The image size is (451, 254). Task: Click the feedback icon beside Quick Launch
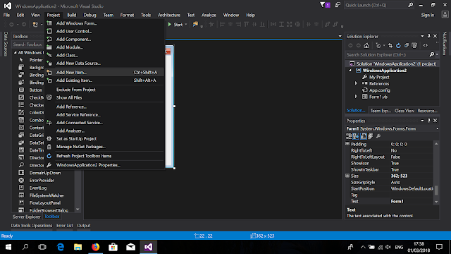(x=338, y=5)
